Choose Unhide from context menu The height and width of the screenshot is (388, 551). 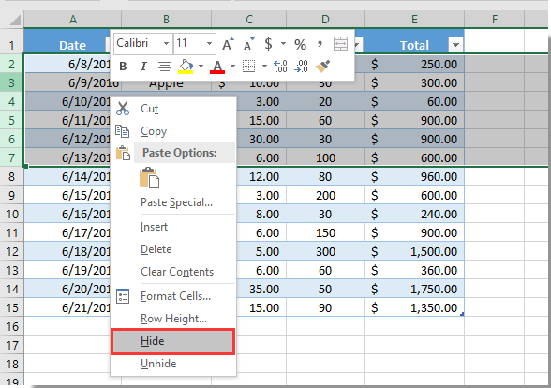[x=172, y=364]
